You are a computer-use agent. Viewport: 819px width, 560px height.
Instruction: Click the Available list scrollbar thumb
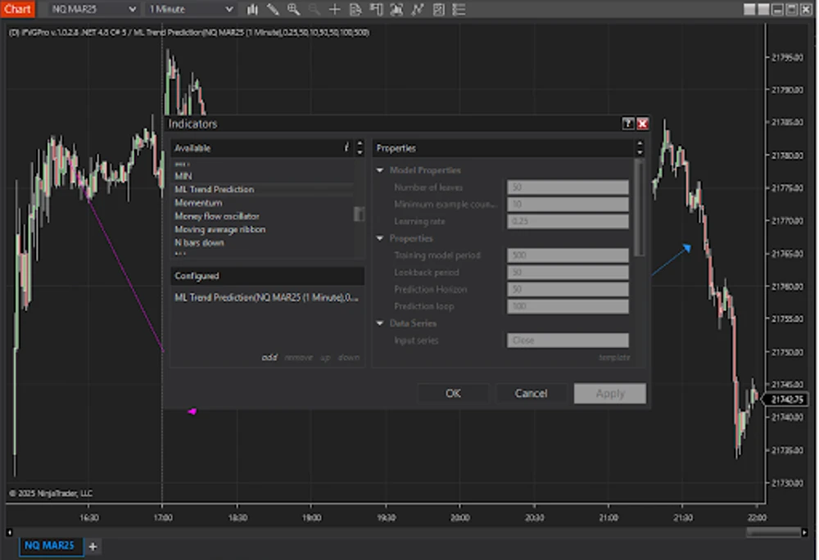359,214
